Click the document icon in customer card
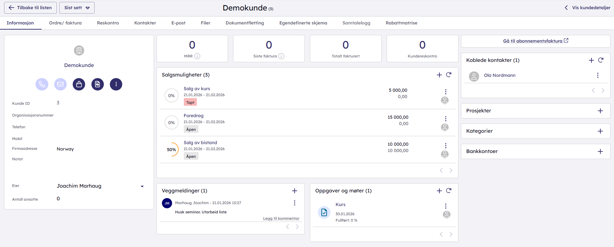This screenshot has width=614, height=247. pos(97,84)
